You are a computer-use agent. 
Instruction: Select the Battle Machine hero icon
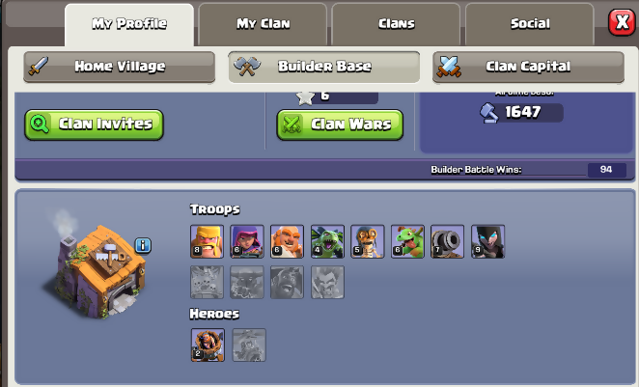[x=208, y=346]
